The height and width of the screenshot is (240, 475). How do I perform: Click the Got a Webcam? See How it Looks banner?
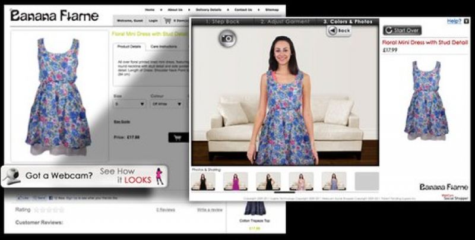click(84, 176)
